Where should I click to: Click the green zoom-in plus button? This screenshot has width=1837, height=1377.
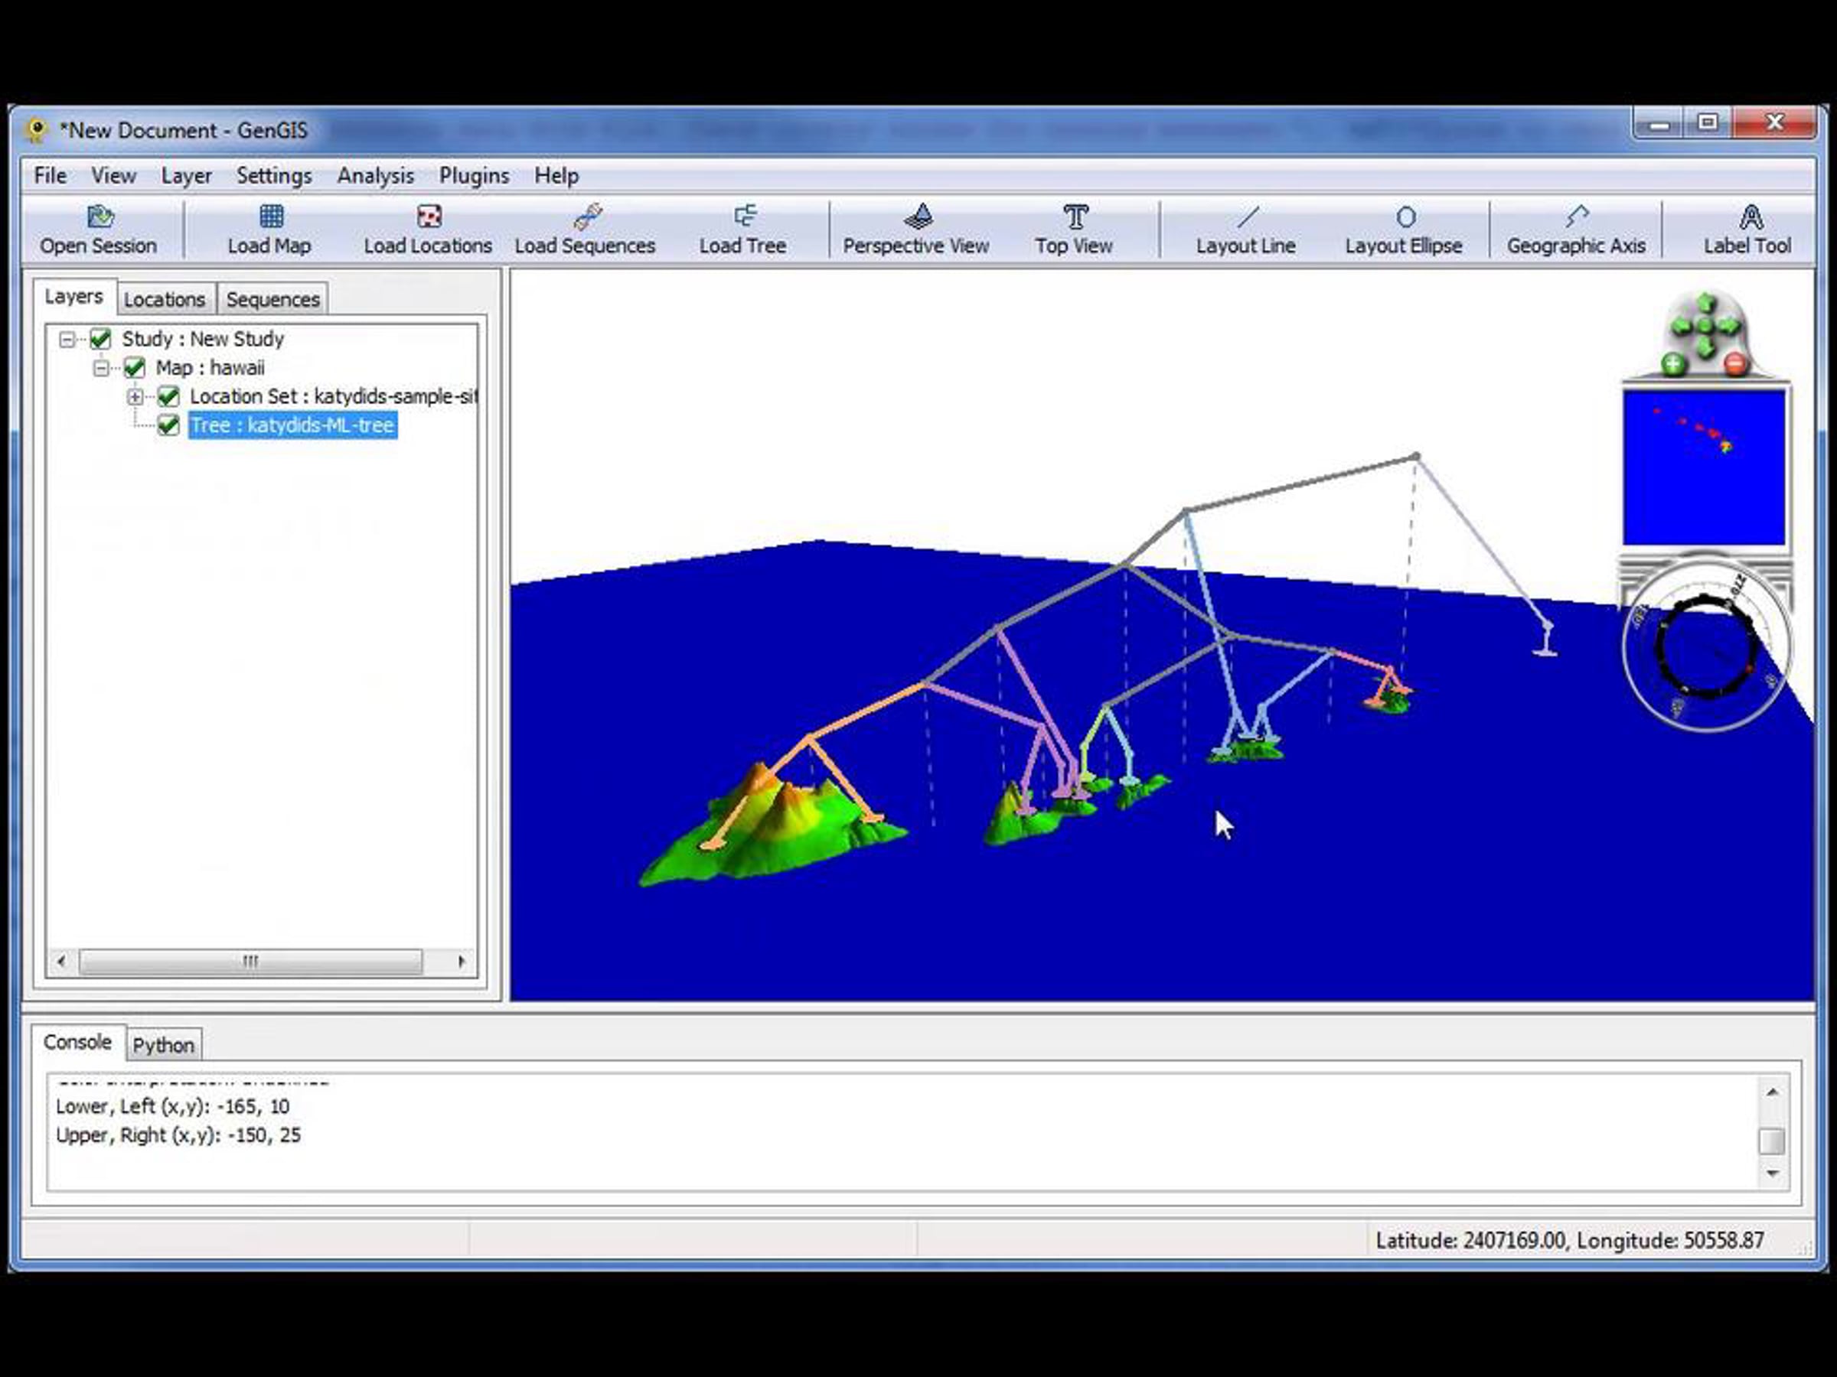tap(1672, 363)
